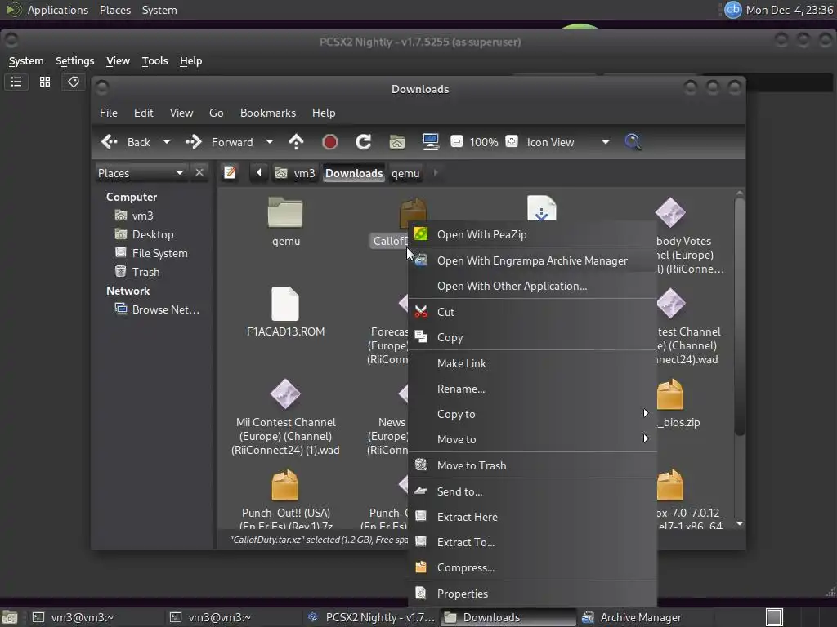Select the _bios.zip archive icon

tap(670, 394)
